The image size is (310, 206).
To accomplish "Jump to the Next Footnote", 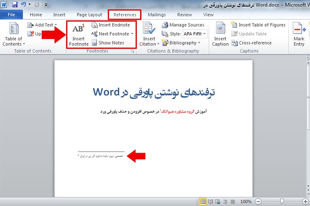I will point(110,34).
